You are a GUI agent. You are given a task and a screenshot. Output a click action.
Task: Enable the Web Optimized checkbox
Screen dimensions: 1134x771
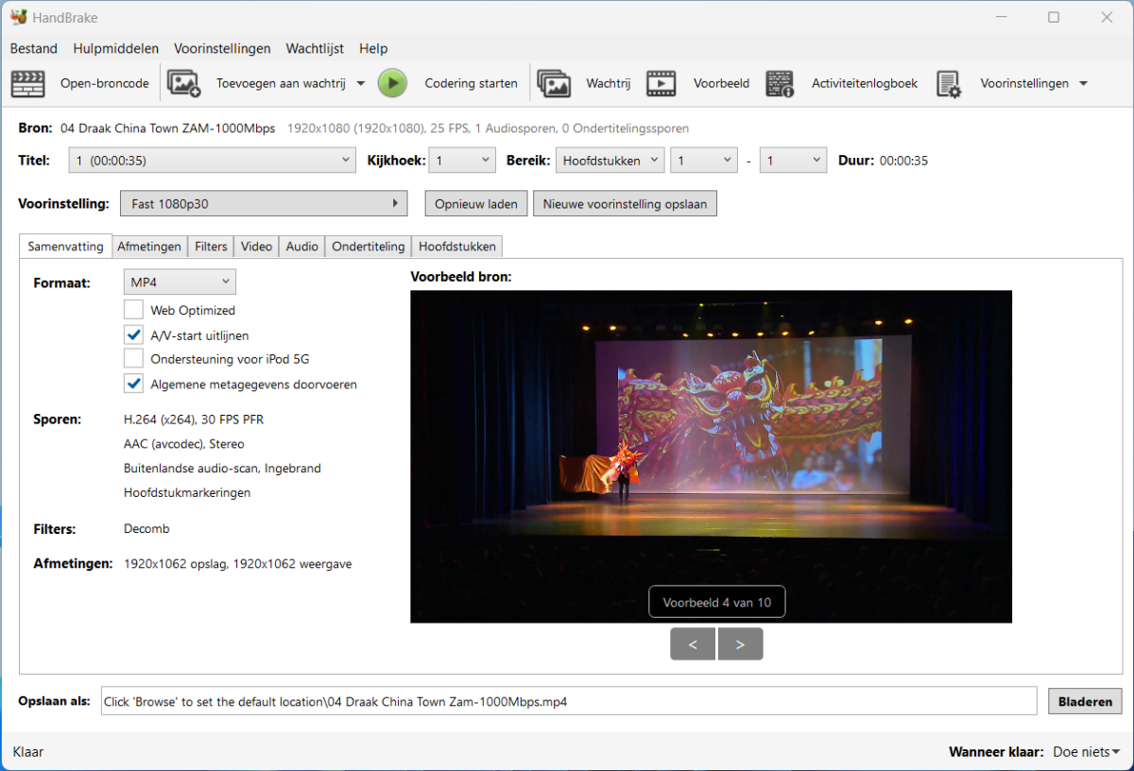[x=133, y=310]
